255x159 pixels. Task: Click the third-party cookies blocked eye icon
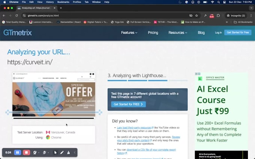coord(191,16)
